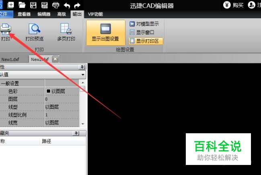
Task: Switch to the 查看器 tab
Action: (24, 14)
